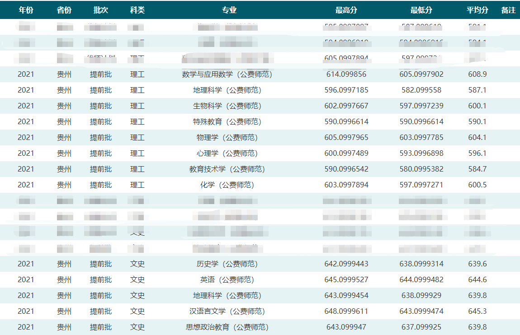Screen dimensions: 520x335
Task: Click the 历史学（公费师范） major cell
Action: tap(227, 264)
